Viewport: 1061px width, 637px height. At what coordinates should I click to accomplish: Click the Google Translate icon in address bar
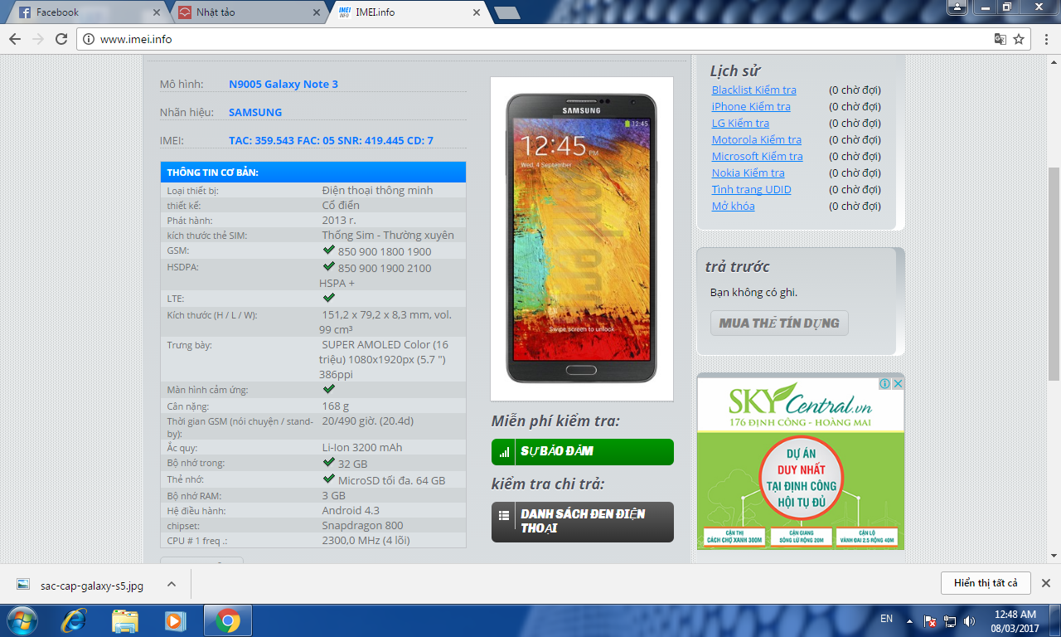1000,39
